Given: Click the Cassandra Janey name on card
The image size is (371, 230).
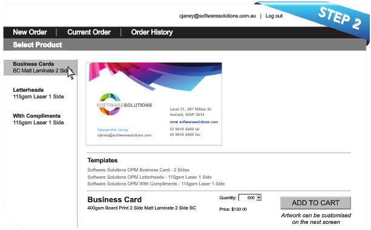Looking at the screenshot, I should pos(113,130).
